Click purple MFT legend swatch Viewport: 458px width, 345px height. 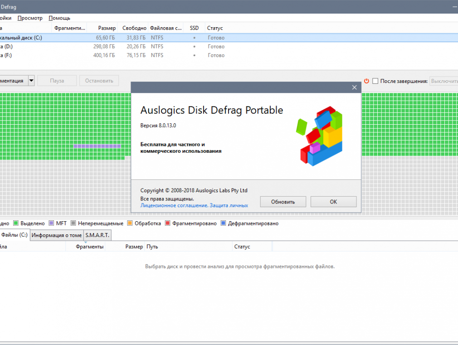coord(51,223)
